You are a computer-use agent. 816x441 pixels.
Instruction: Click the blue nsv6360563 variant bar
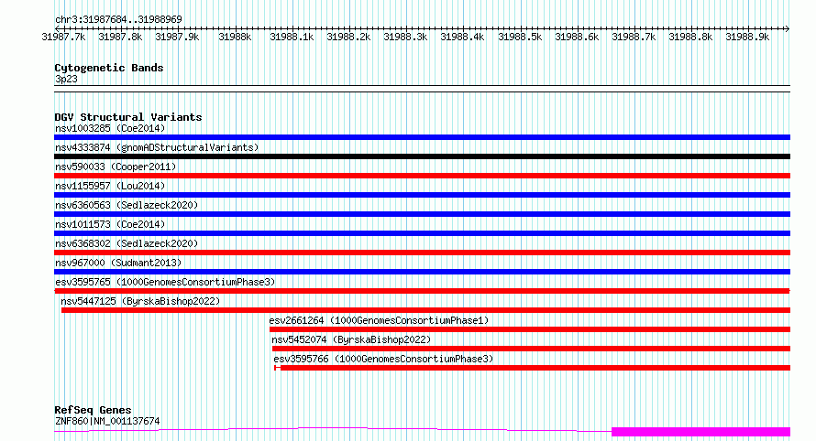tap(422, 214)
